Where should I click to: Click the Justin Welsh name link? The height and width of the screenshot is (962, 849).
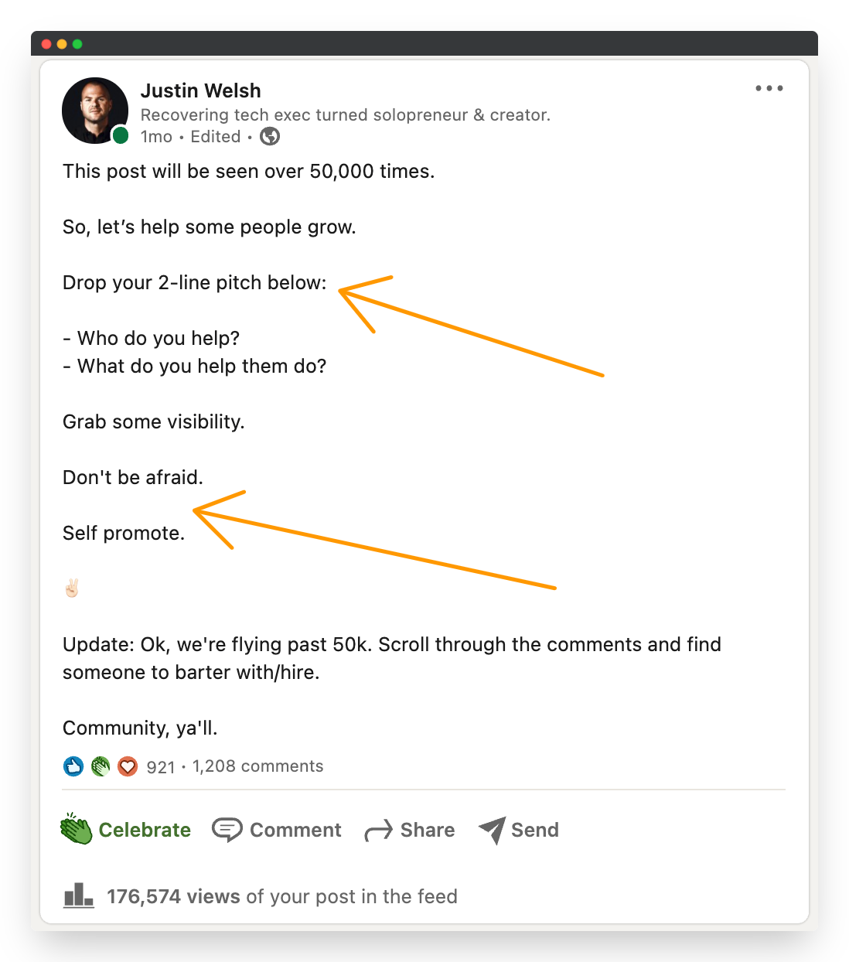(200, 90)
